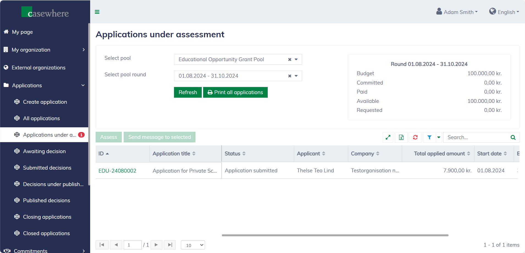The image size is (525, 253).
Task: Expand the filter options dropdown arrow
Action: 439,137
